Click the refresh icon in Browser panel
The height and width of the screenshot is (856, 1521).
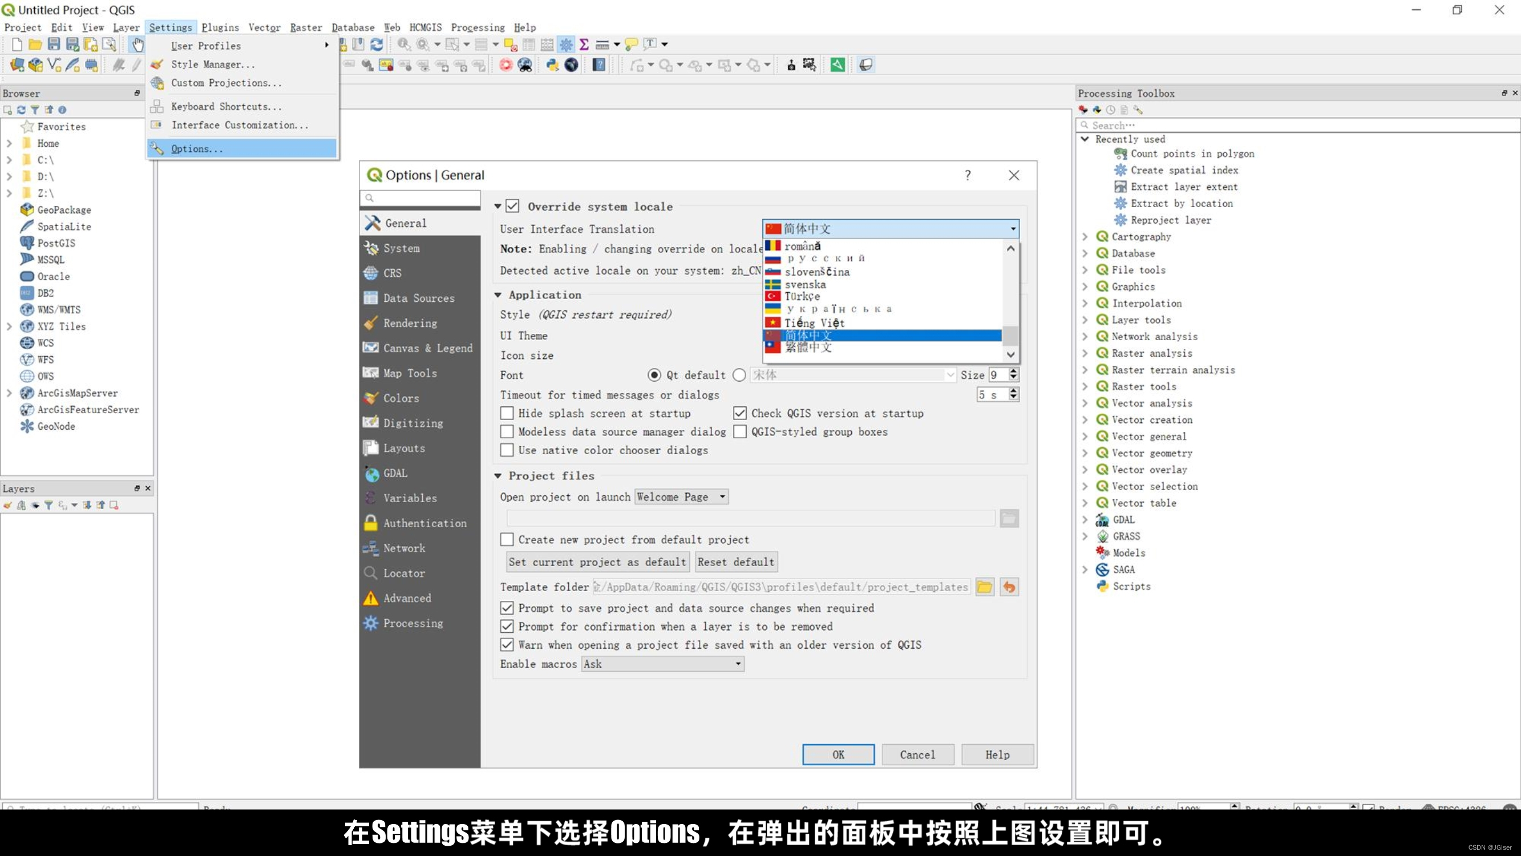click(21, 110)
